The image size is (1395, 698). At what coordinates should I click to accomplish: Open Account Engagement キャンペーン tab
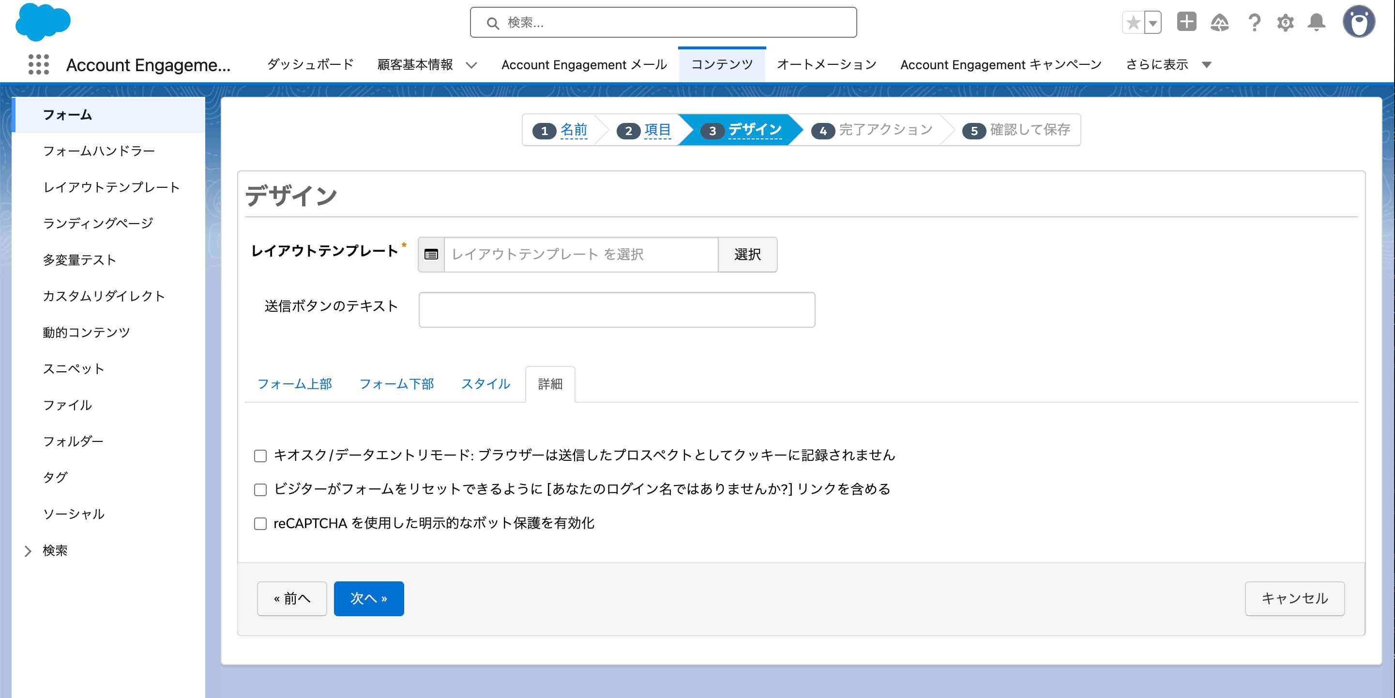click(x=1001, y=64)
